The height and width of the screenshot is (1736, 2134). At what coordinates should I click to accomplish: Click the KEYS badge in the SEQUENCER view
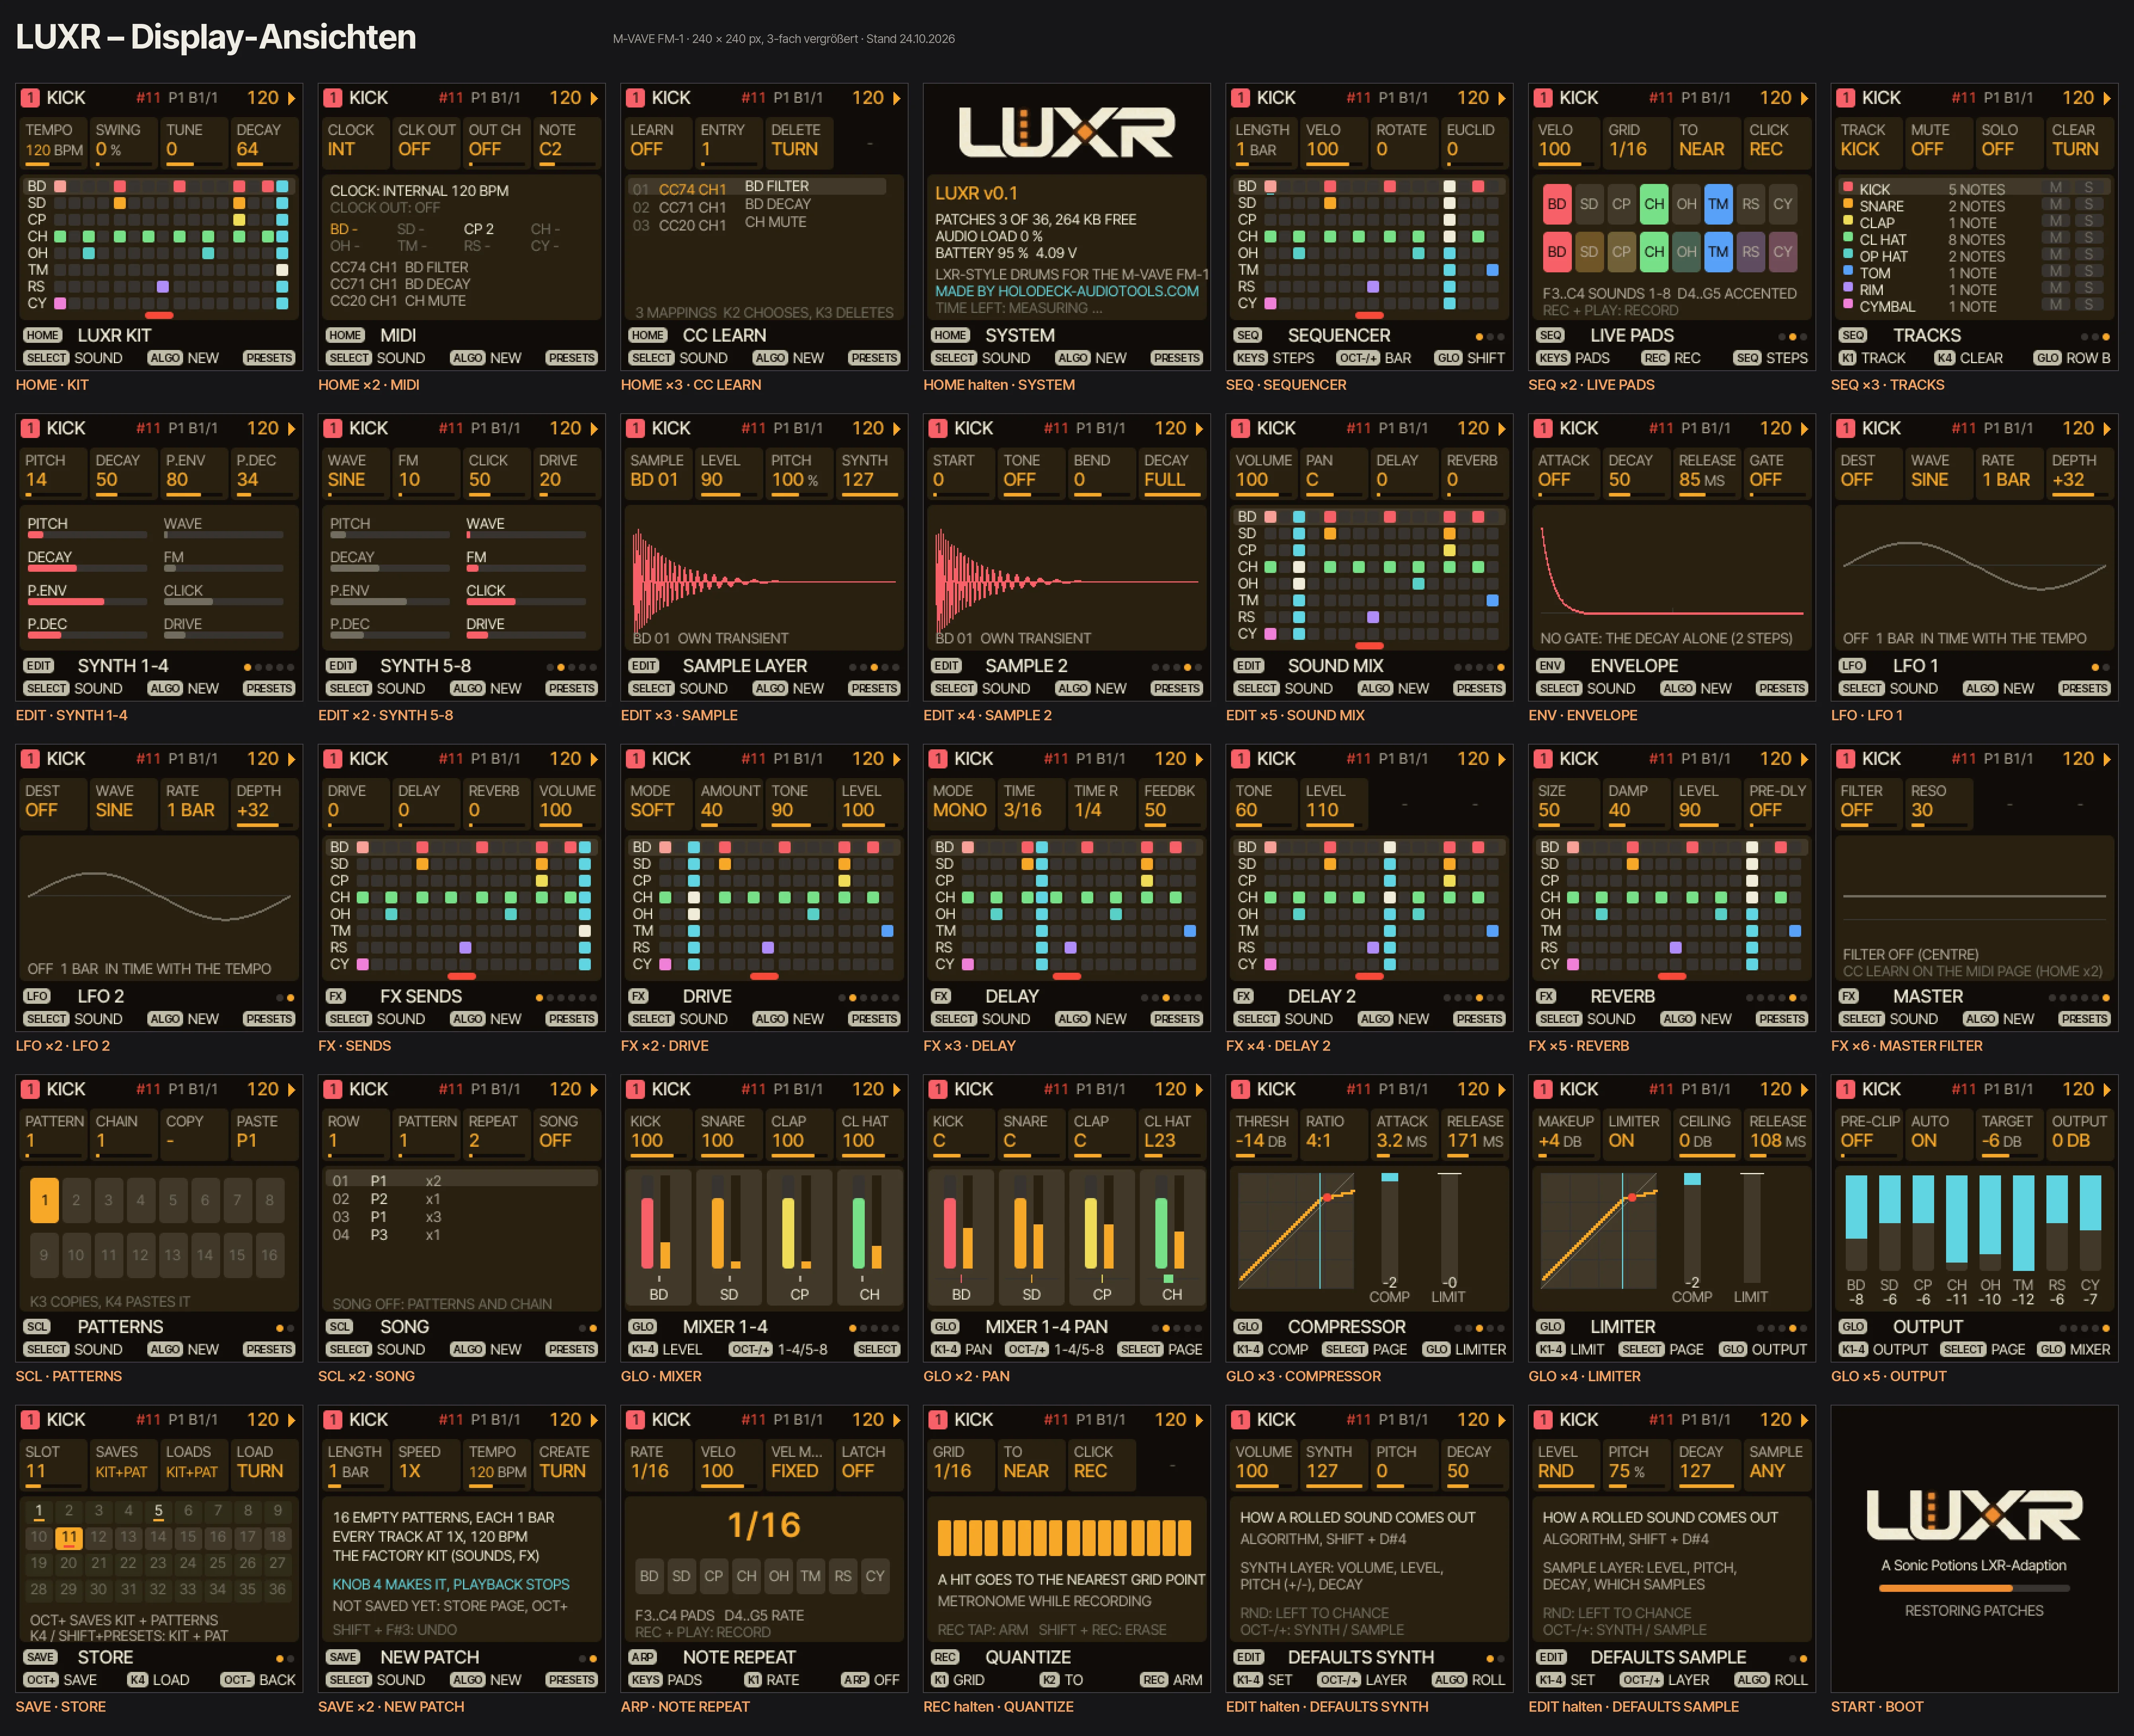point(1250,358)
